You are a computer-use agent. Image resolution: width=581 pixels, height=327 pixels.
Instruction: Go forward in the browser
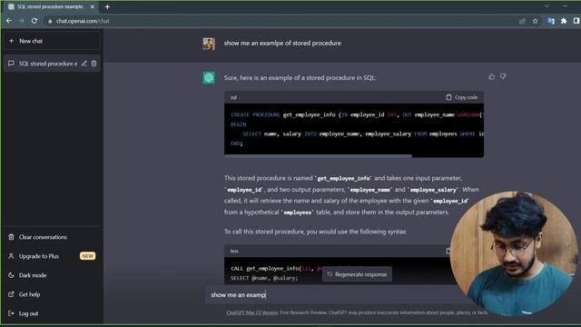(22, 21)
